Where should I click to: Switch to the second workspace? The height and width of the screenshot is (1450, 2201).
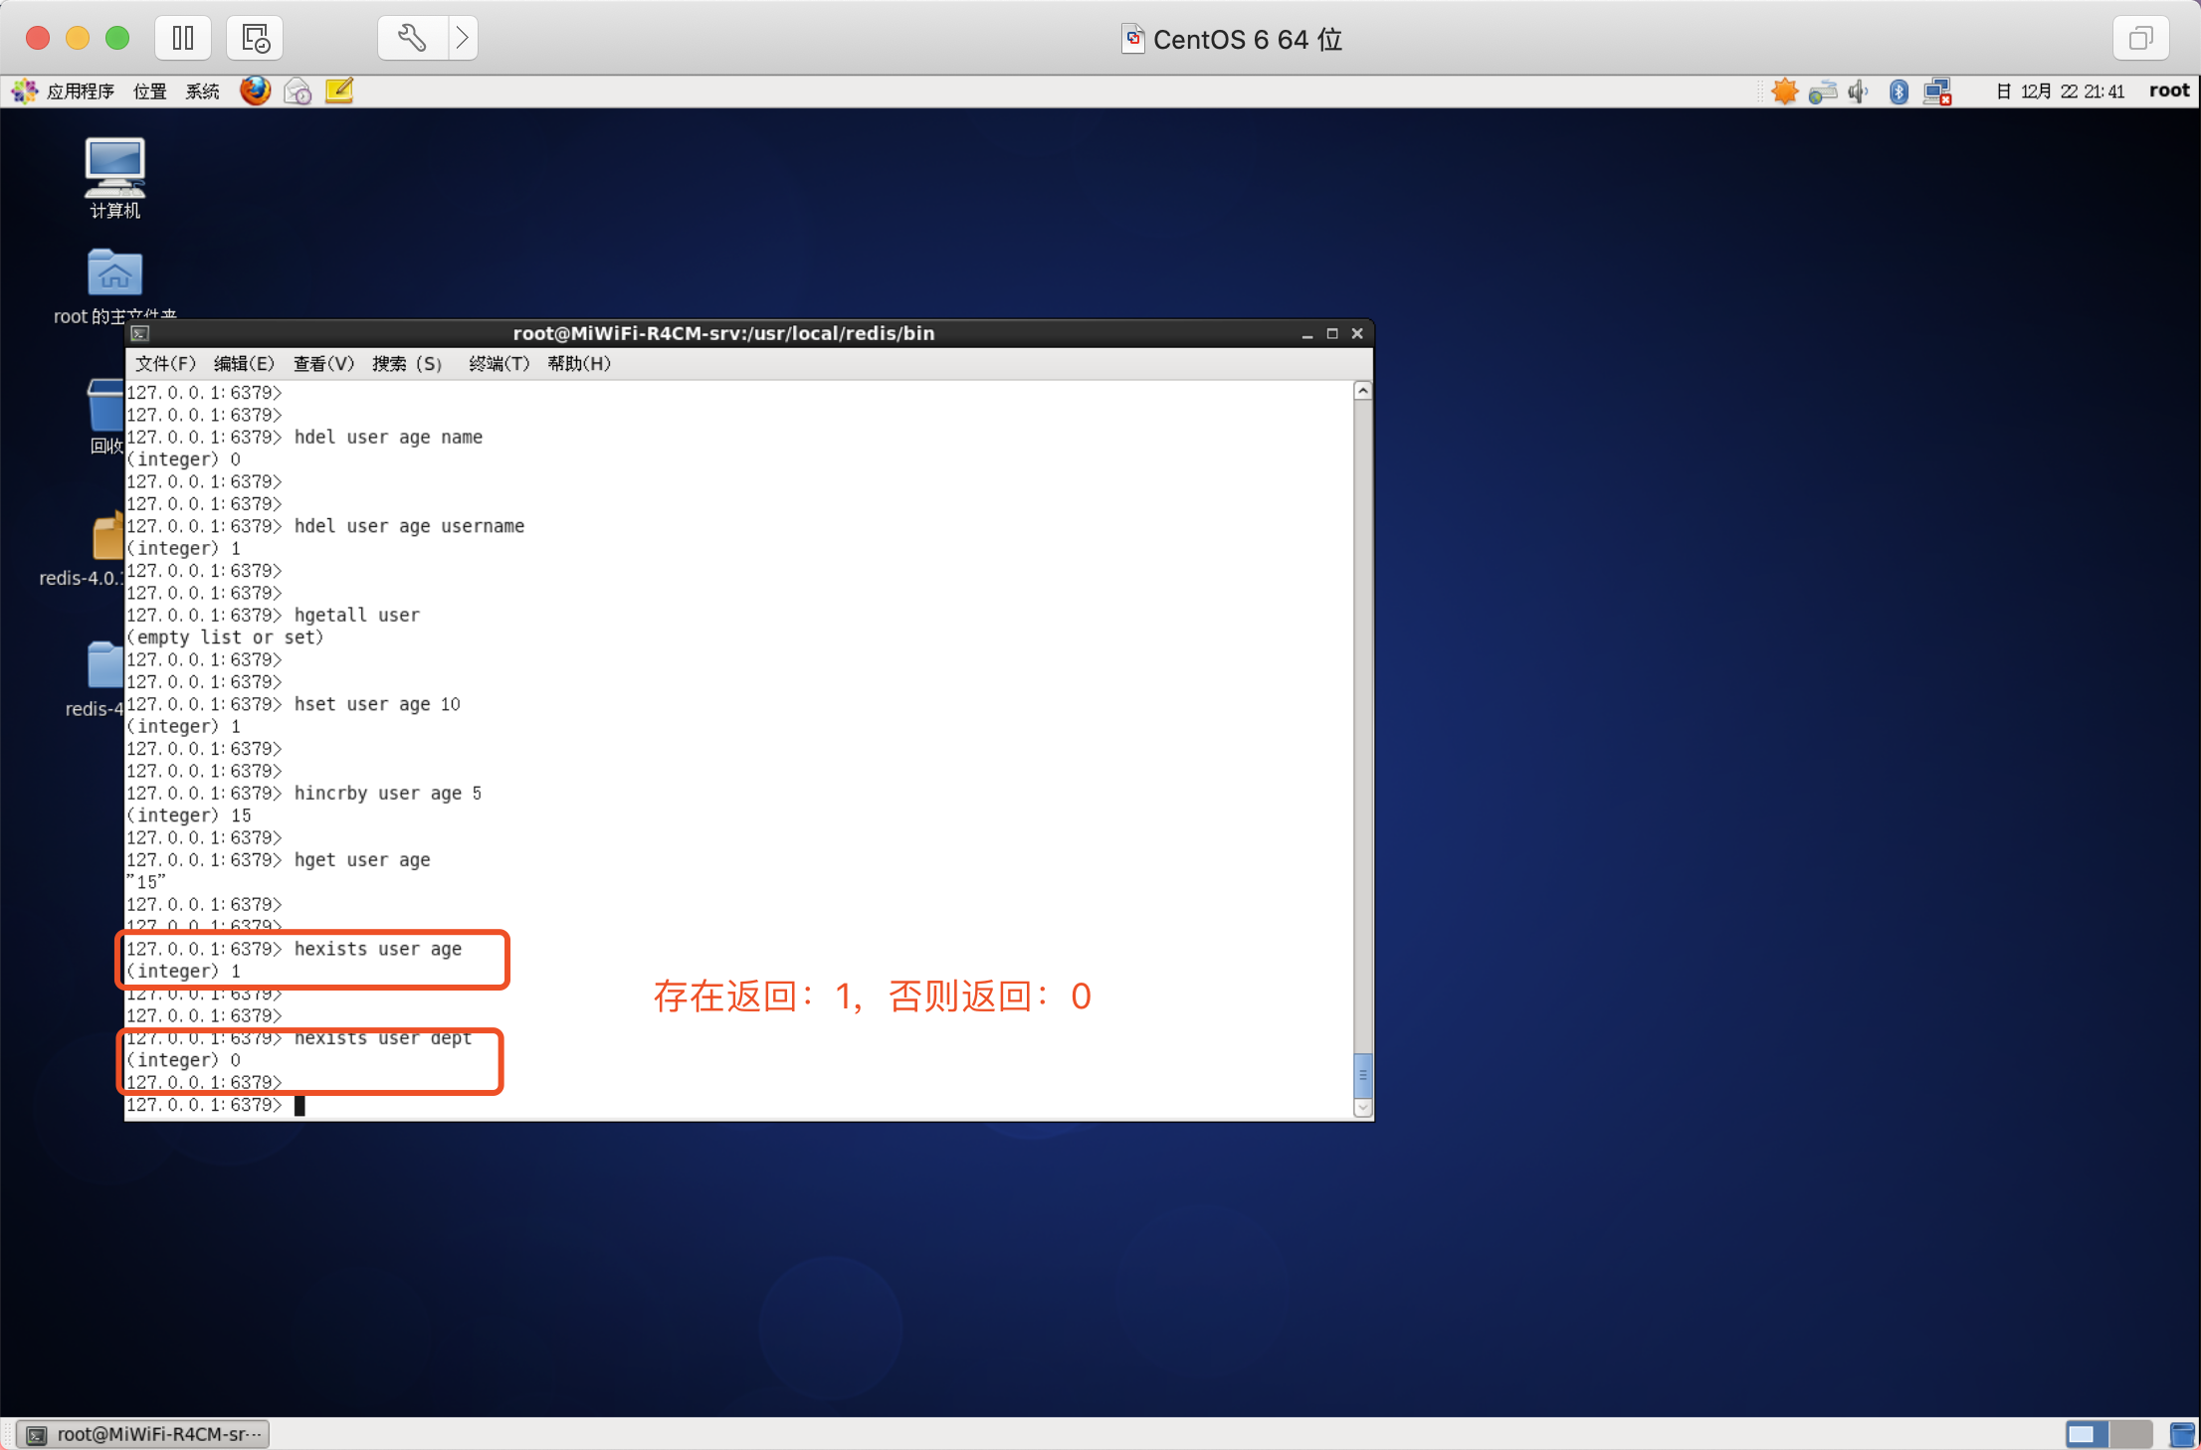(2129, 1434)
